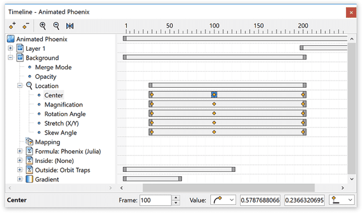The width and height of the screenshot is (363, 213).
Task: Select the first Center keyframe diamond
Action: [x=151, y=95]
